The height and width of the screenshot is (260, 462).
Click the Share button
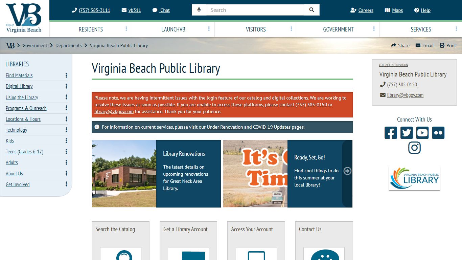[400, 45]
